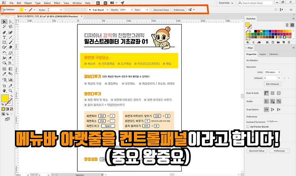Toggle show guides button
Viewport: 296px width, 176px height.
point(266,101)
